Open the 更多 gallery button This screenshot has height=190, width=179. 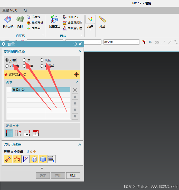[90, 23]
